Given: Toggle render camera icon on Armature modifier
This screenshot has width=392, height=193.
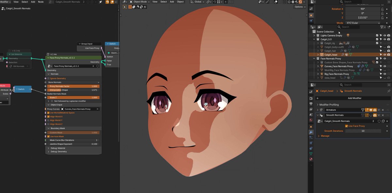Looking at the screenshot, I should pos(375,110).
